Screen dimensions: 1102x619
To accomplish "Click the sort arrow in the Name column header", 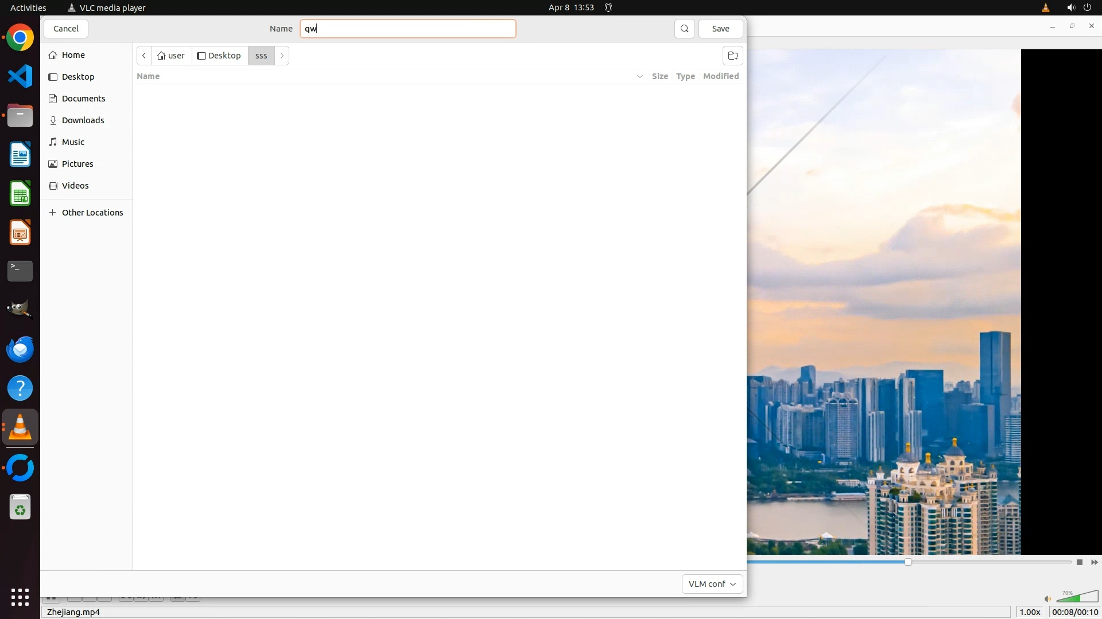I will [639, 76].
